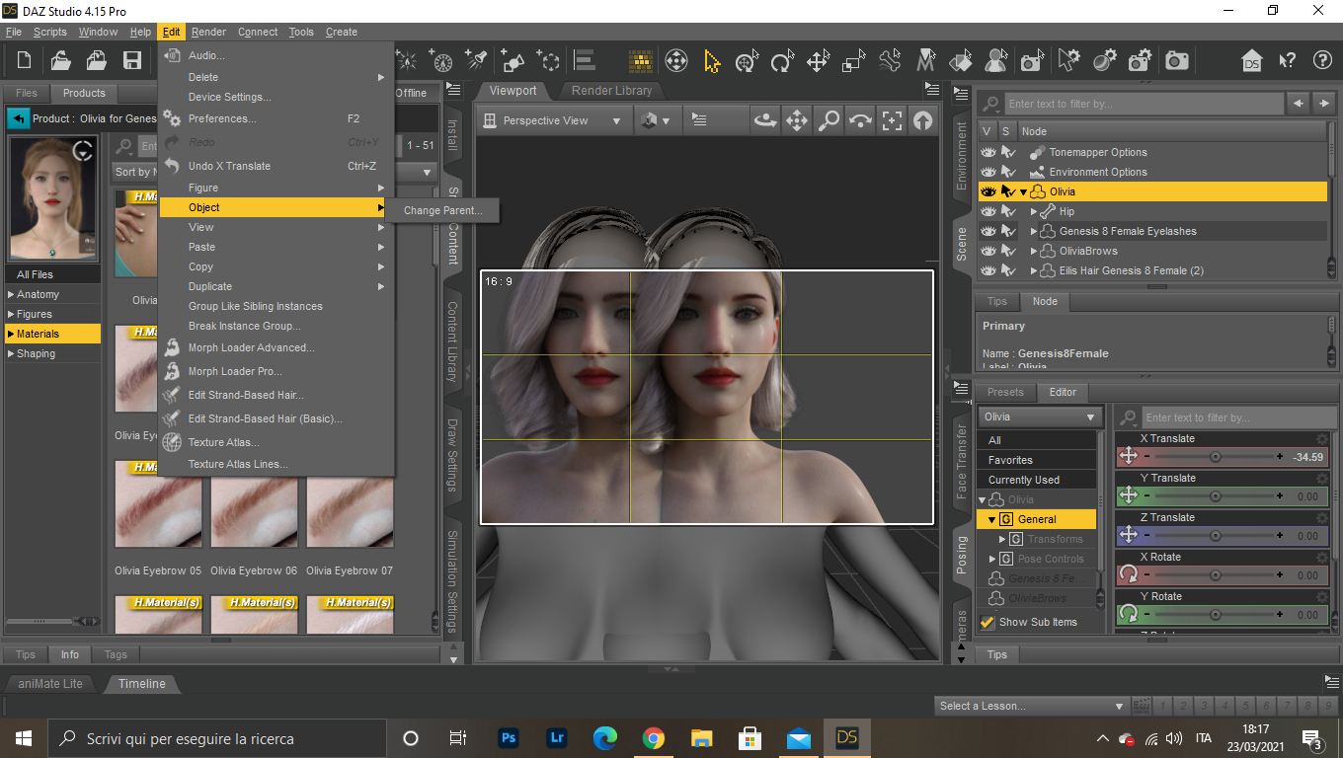Select the Rotate tool in the toolbar

click(x=782, y=61)
